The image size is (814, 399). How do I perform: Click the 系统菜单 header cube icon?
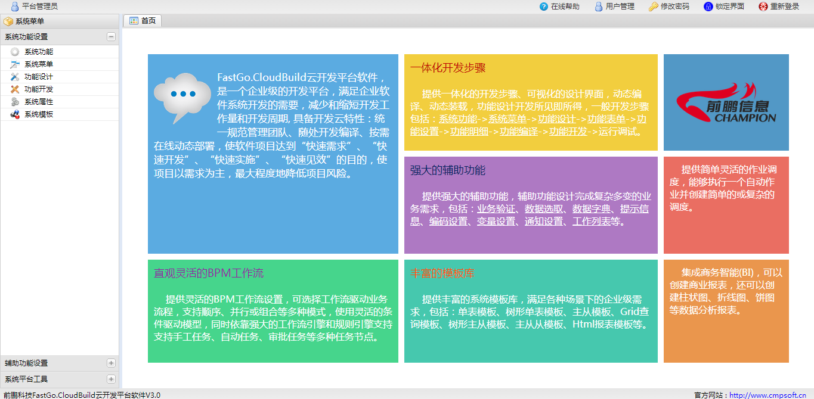[x=8, y=21]
